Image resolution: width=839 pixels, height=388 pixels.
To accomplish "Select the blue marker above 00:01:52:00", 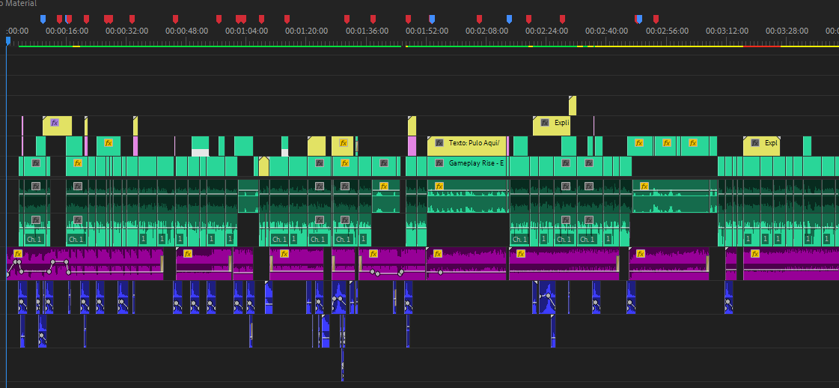I will click(433, 19).
